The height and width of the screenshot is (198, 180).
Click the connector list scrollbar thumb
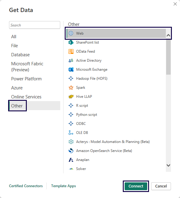click(168, 57)
